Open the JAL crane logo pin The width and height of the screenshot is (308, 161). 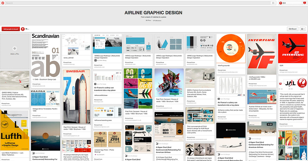pyautogui.click(x=293, y=84)
